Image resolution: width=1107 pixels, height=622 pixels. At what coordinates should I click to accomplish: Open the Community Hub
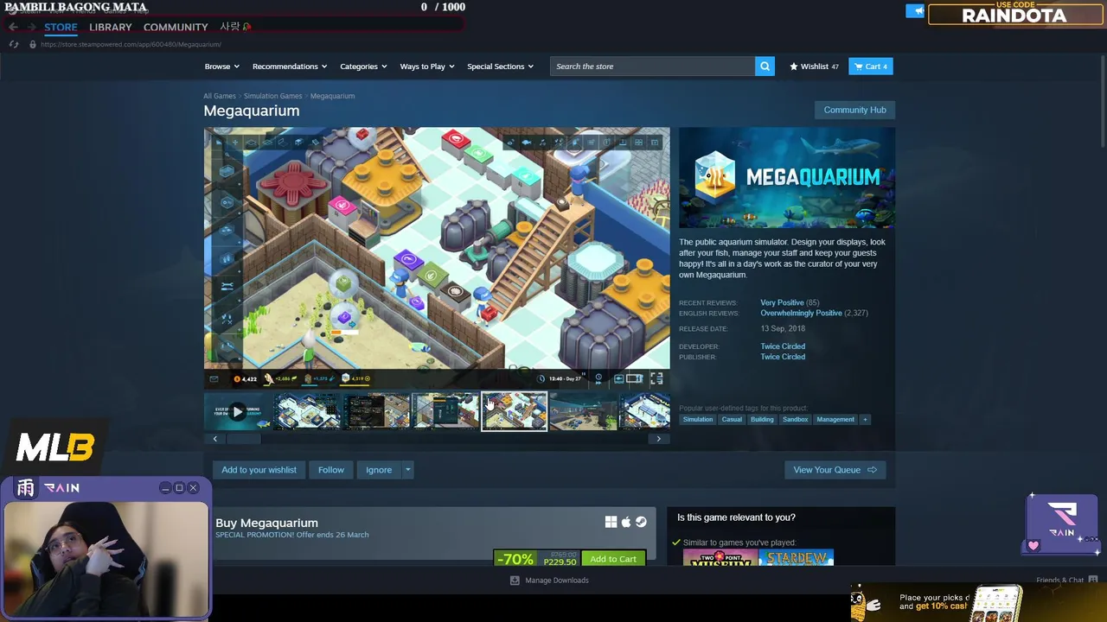(854, 110)
